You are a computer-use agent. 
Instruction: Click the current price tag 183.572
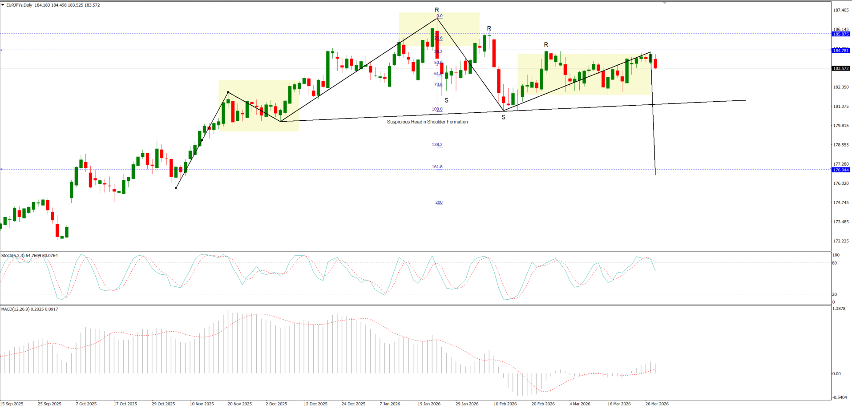[x=840, y=68]
